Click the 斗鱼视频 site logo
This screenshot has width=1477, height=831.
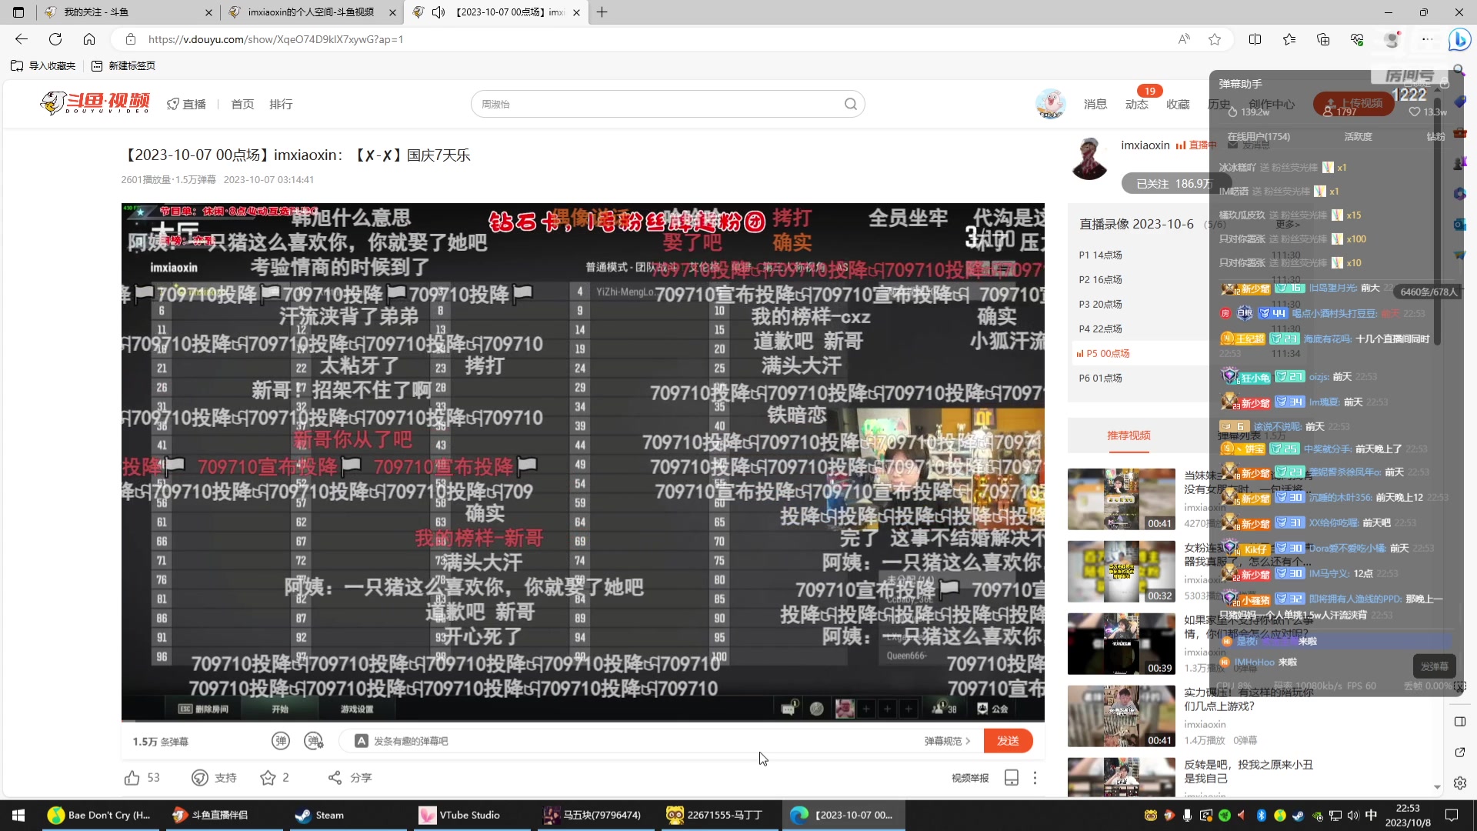click(x=95, y=102)
